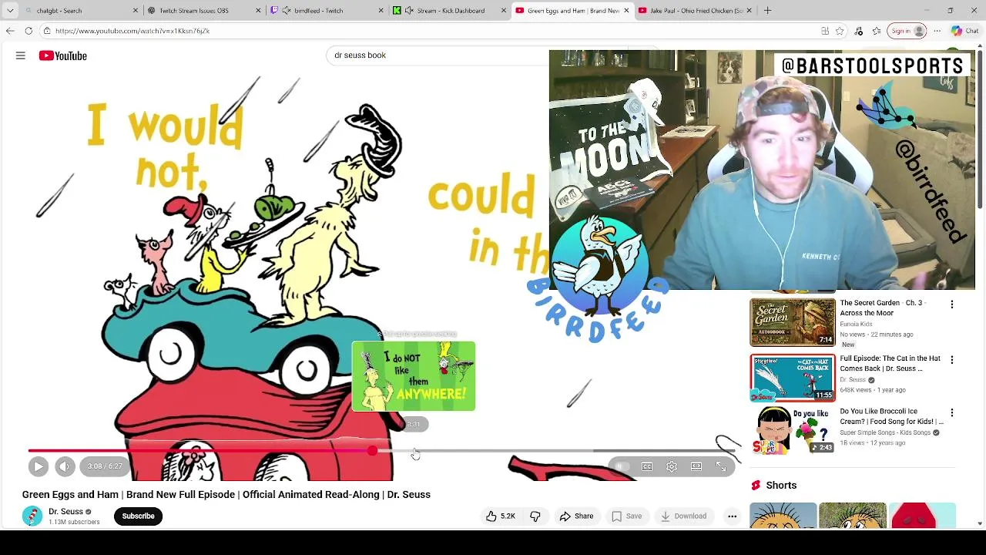Viewport: 986px width, 555px height.
Task: Expand the tab actions menu chevron
Action: [10, 11]
